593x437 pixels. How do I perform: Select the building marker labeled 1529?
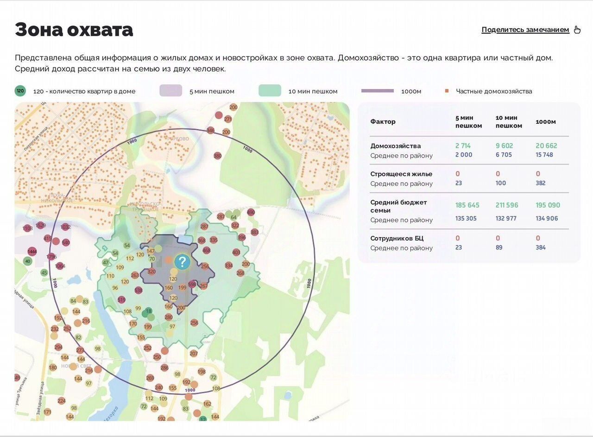tap(41, 226)
